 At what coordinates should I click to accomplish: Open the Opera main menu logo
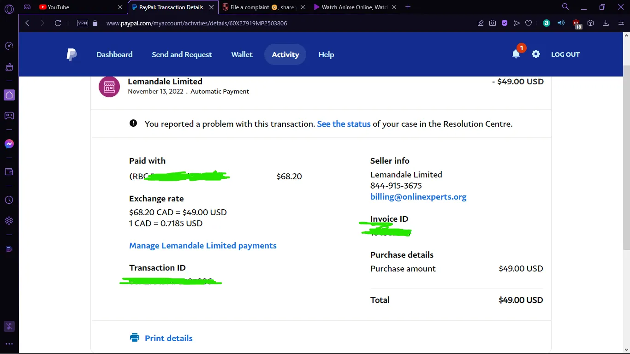[9, 8]
